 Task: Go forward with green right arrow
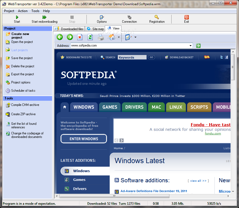click(70, 37)
